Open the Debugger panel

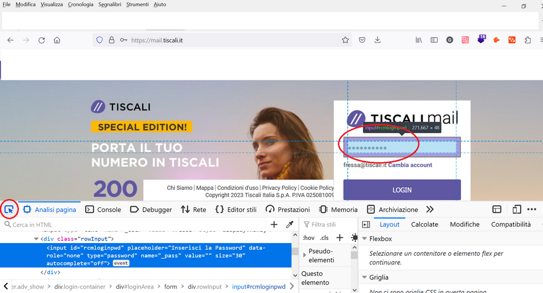click(x=151, y=210)
